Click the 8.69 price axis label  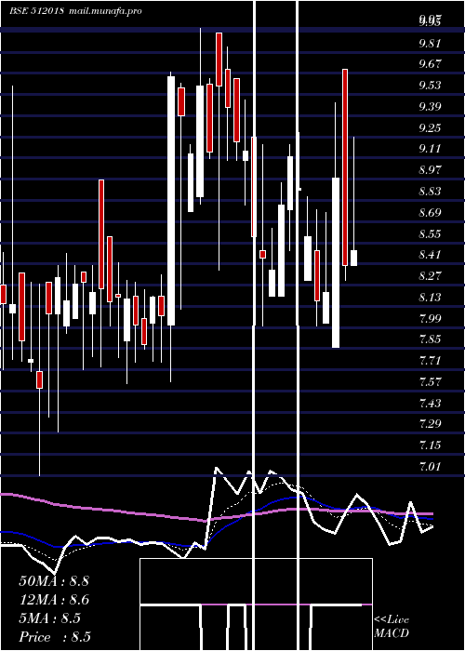click(430, 212)
